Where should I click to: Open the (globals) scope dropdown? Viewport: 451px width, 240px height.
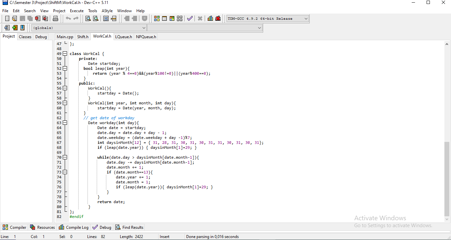click(89, 28)
